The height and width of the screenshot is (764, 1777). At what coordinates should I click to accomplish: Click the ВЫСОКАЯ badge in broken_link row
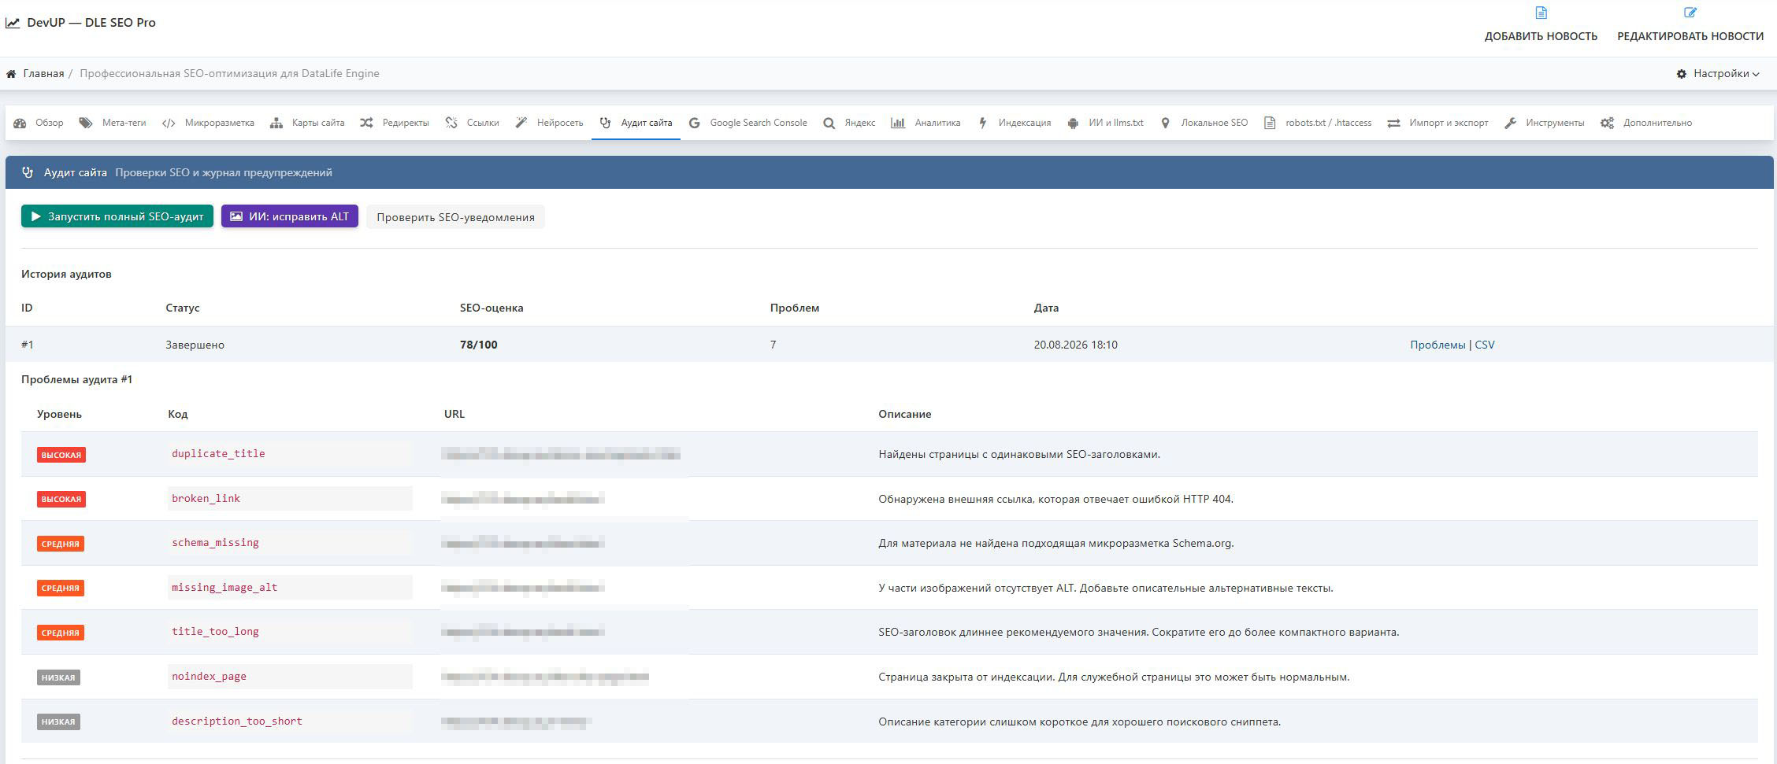(x=61, y=500)
